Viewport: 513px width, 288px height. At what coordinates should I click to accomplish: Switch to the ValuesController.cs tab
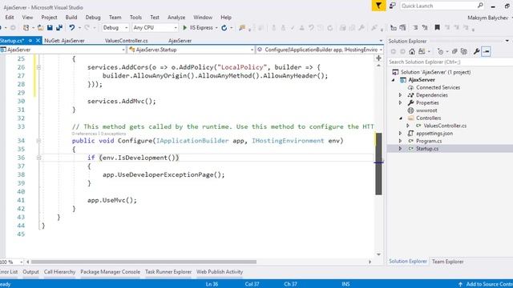pos(127,41)
